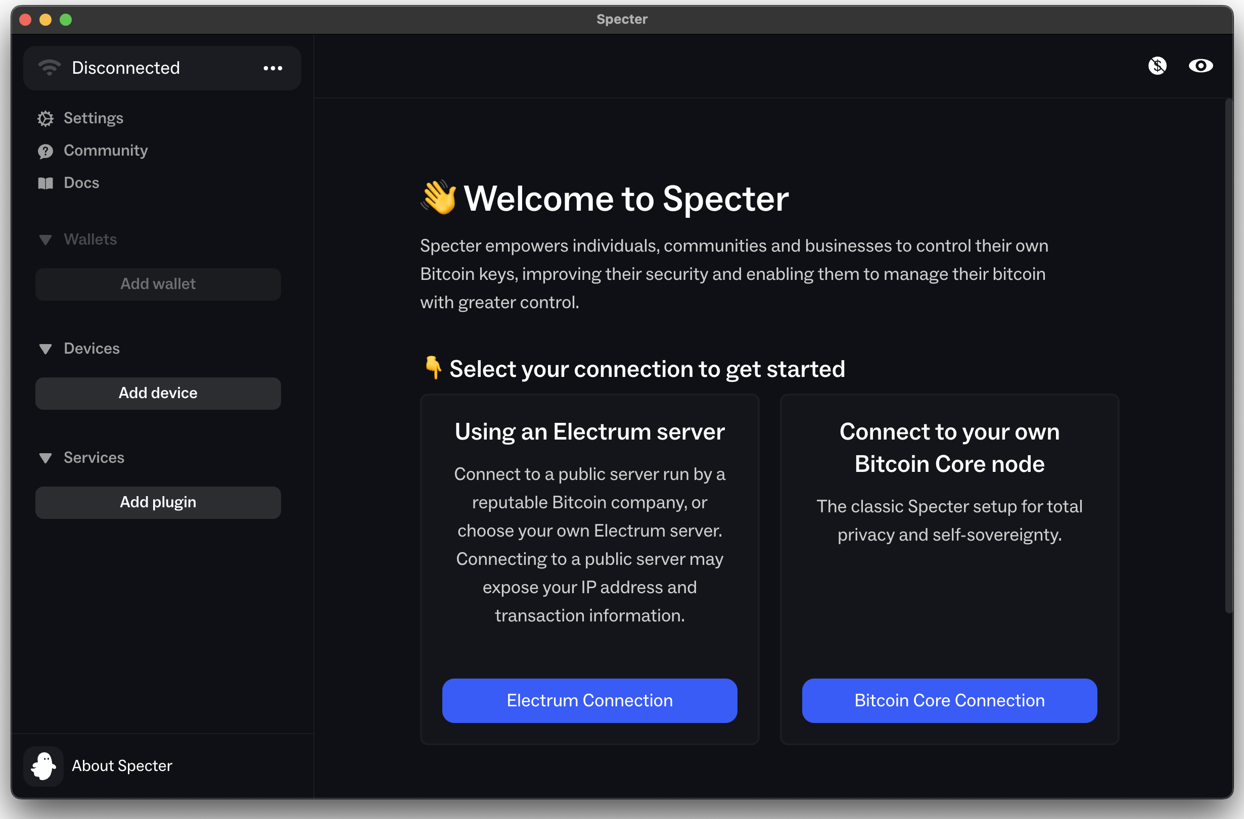The image size is (1244, 819).
Task: Click the Docs book icon
Action: point(45,183)
